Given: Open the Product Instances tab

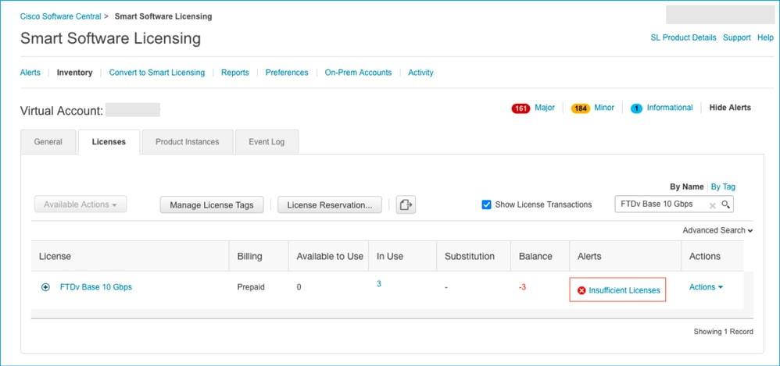Looking at the screenshot, I should pyautogui.click(x=187, y=142).
